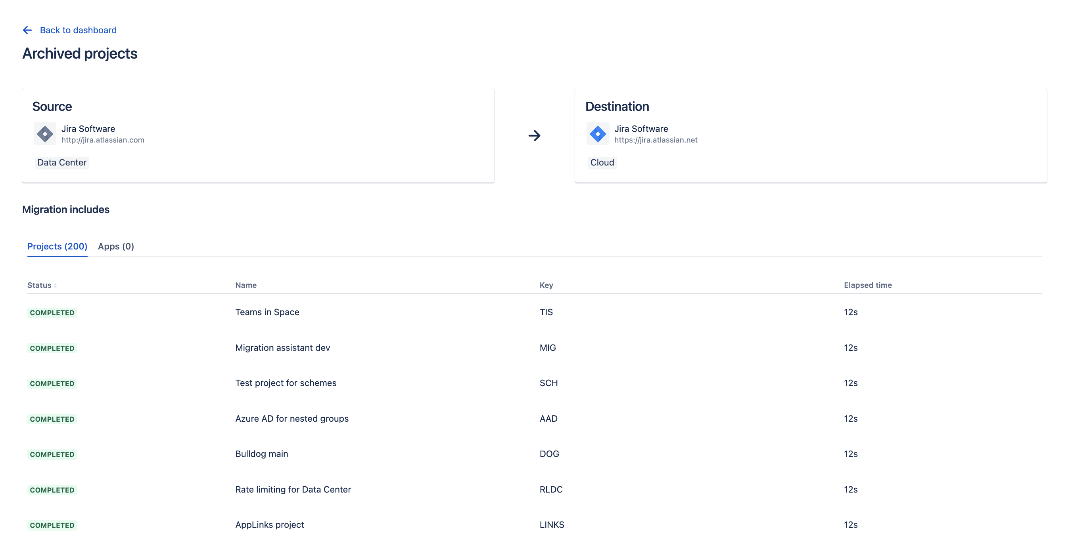Viewport: 1070px width, 548px height.
Task: Click the Status sort arrows icon
Action: [x=55, y=285]
